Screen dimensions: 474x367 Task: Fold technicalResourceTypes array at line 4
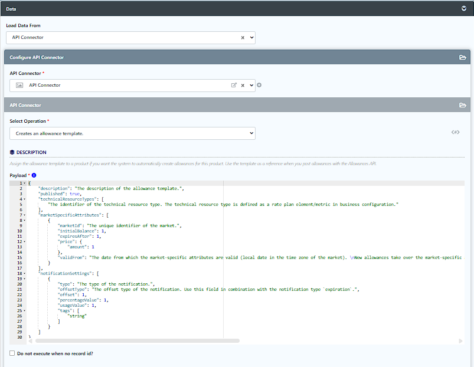point(24,199)
